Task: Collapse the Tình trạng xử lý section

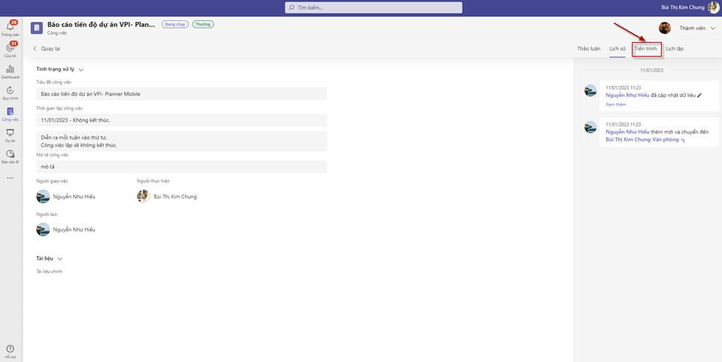Action: pyautogui.click(x=80, y=69)
